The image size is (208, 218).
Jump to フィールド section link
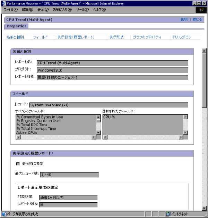tap(40, 37)
